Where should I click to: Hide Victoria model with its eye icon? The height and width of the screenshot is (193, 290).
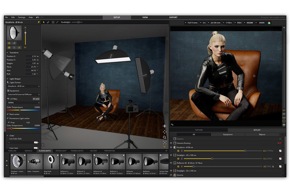171,175
